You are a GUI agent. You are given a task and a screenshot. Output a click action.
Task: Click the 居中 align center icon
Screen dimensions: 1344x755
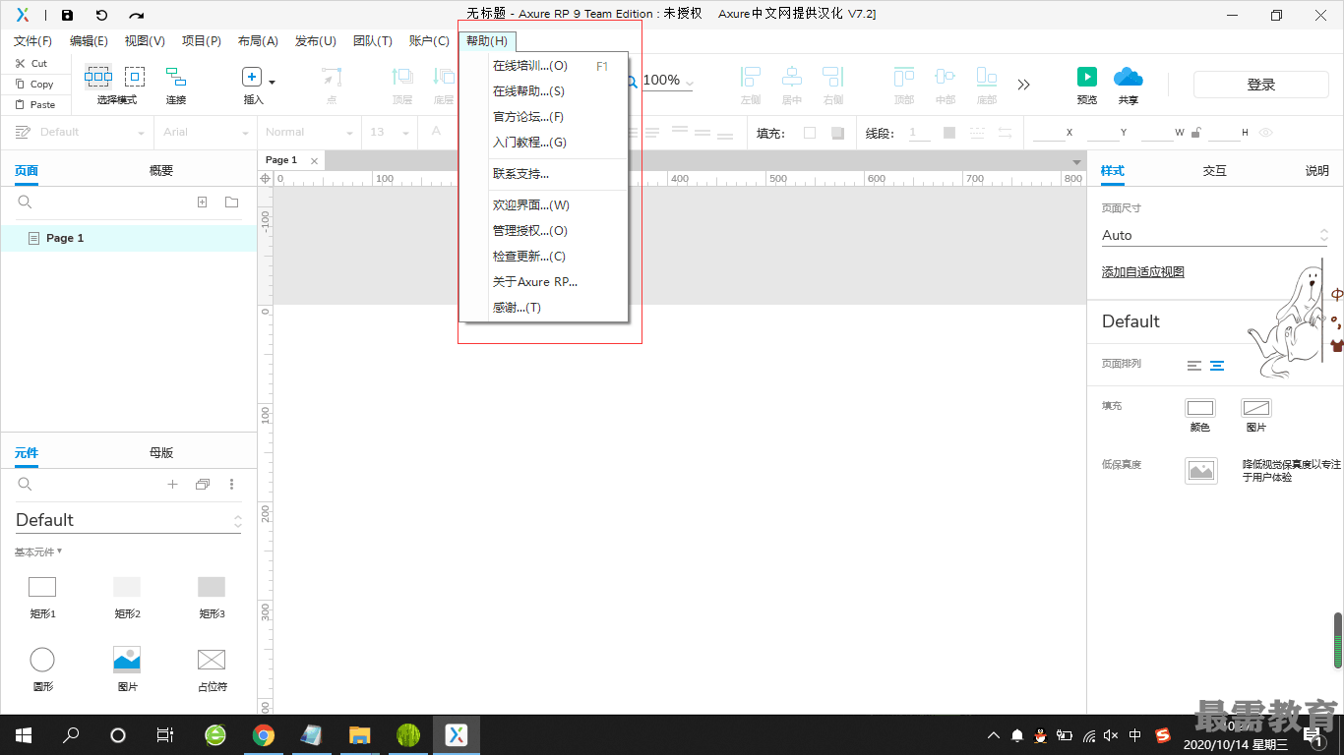[x=792, y=77]
